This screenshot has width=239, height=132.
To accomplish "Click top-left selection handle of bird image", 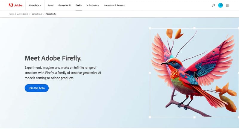I will (x=150, y=28).
